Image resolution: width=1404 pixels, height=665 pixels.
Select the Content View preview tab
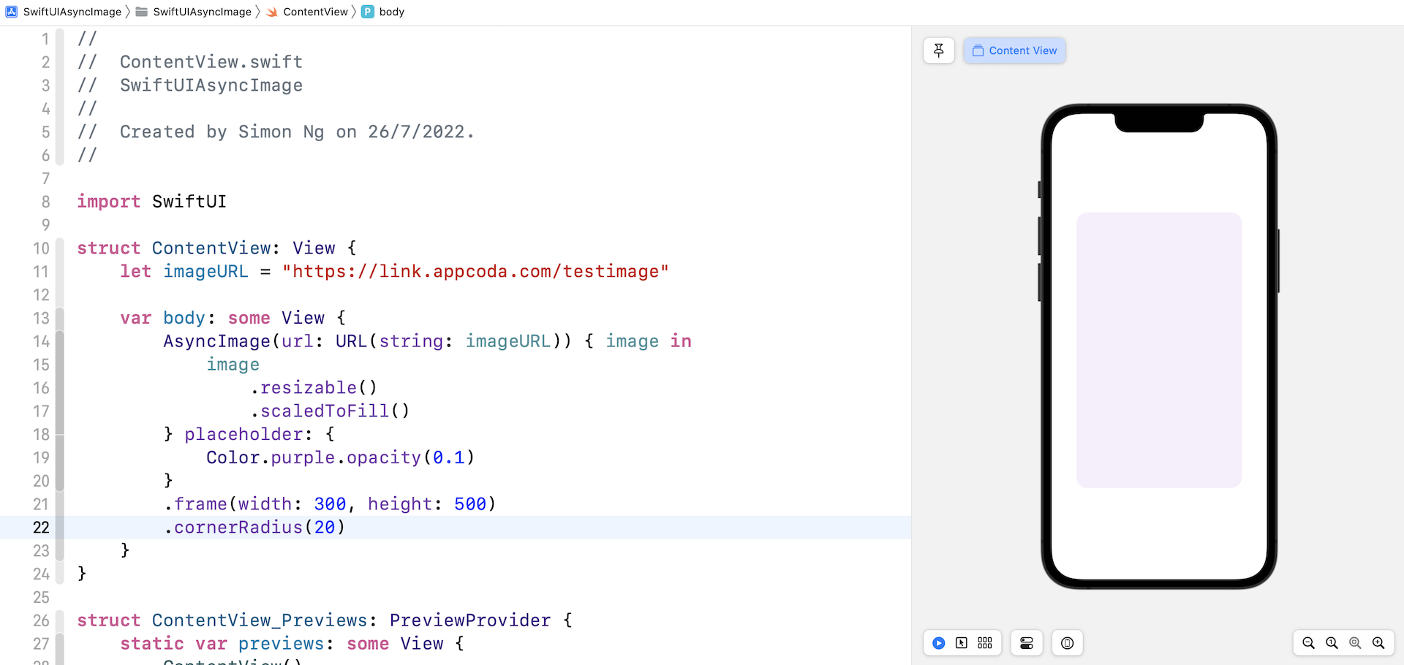point(1014,50)
